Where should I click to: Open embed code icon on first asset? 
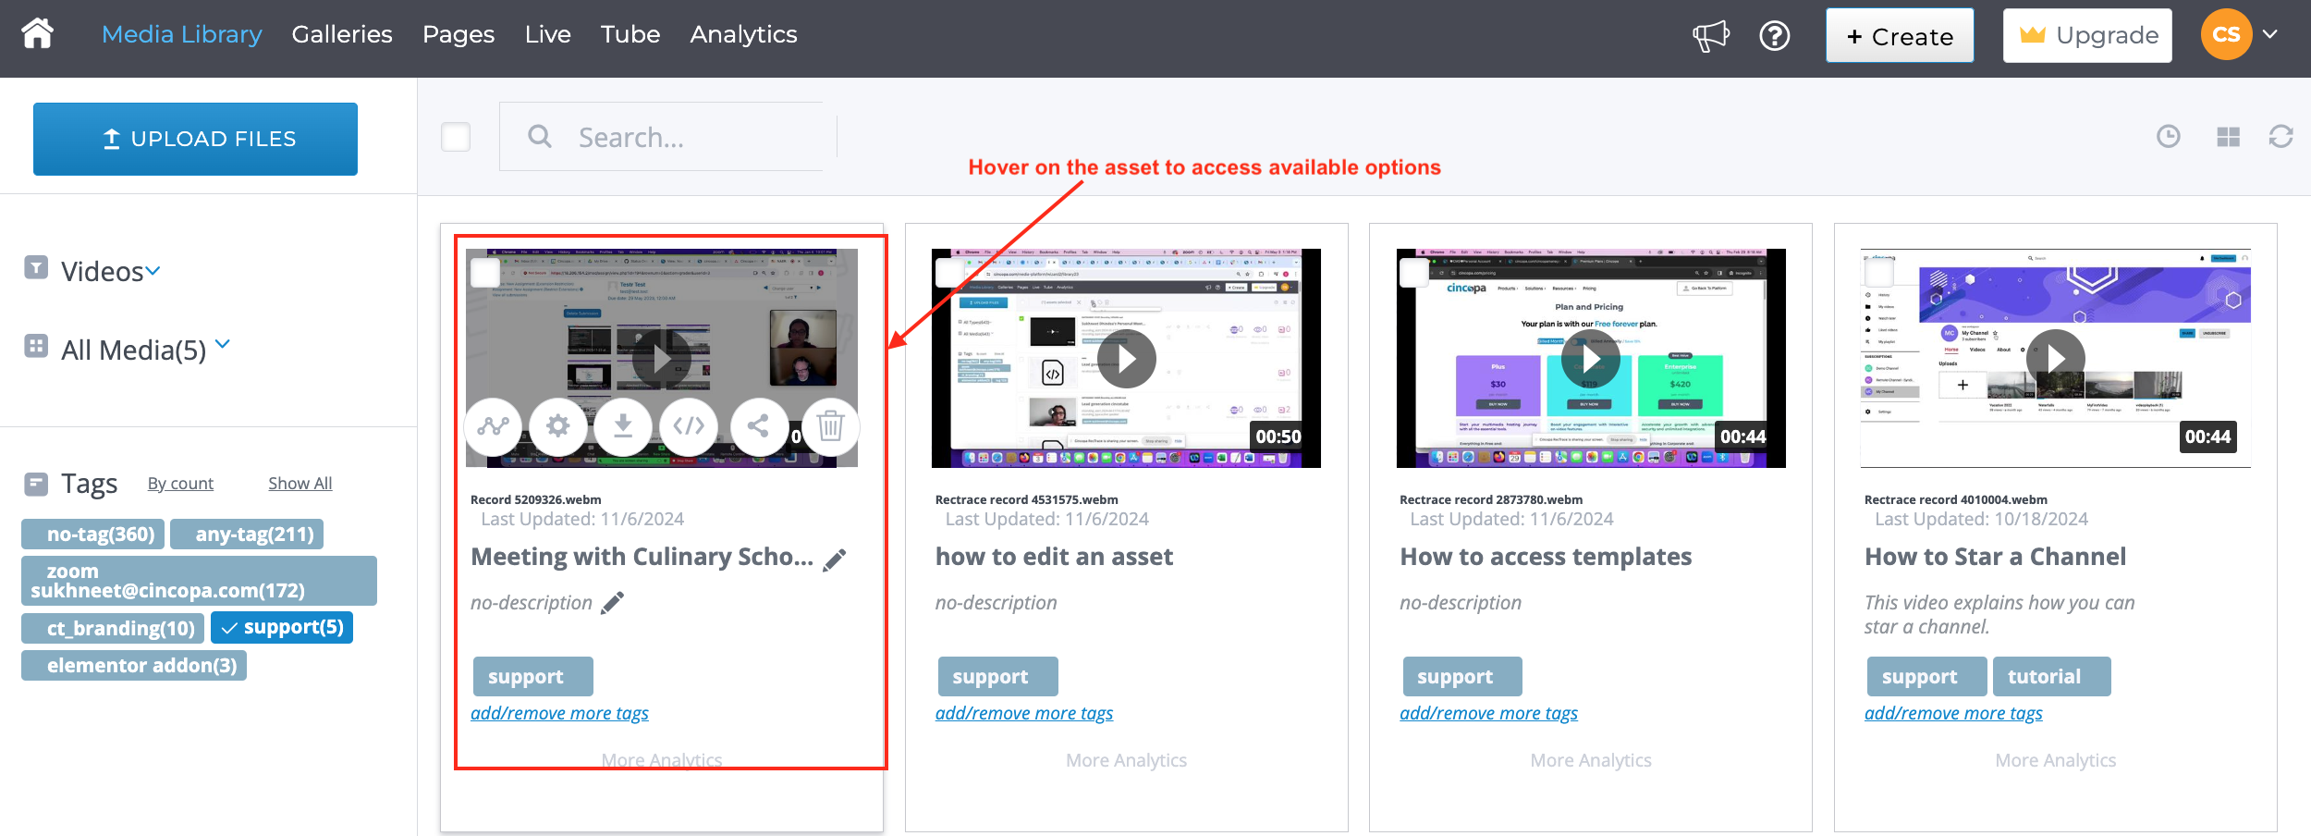coord(689,426)
